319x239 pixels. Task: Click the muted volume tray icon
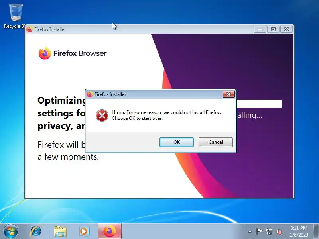(279, 231)
